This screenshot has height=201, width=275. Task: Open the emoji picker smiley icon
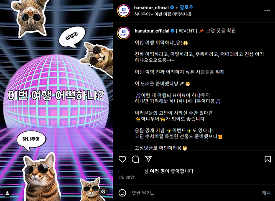122,193
